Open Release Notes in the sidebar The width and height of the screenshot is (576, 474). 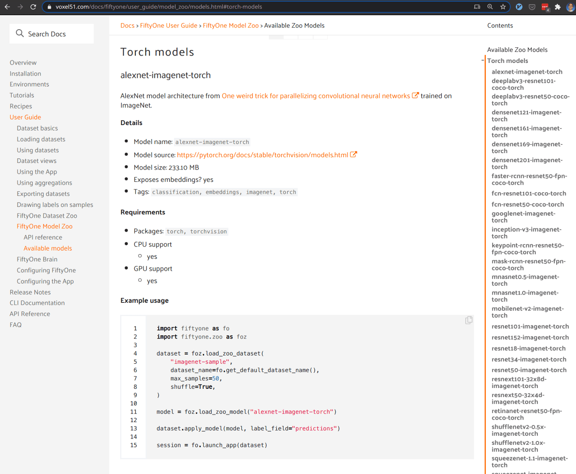click(x=30, y=292)
